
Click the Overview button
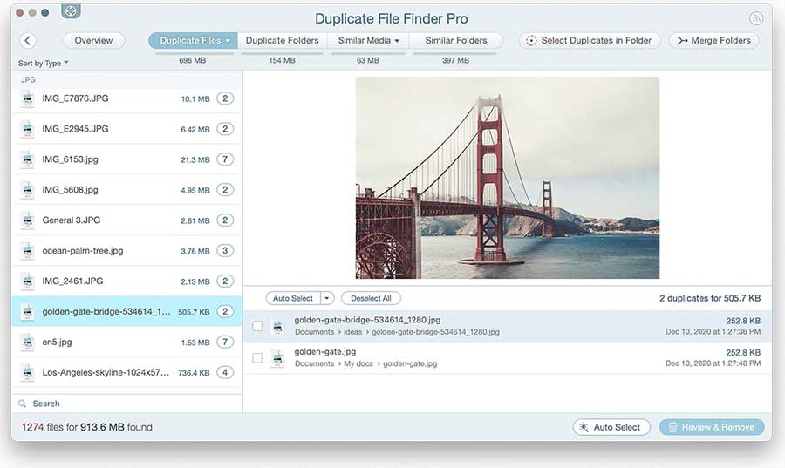(93, 41)
